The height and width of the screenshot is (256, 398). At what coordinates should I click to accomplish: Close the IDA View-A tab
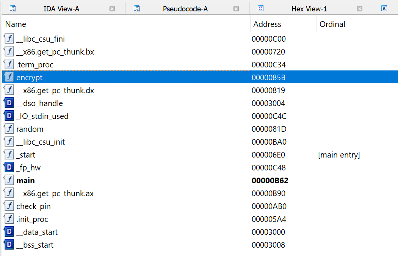[x=112, y=9]
